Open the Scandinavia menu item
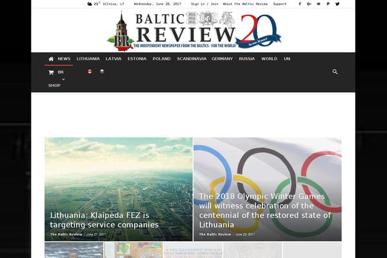Screen dimensions: 387x258 [192, 59]
